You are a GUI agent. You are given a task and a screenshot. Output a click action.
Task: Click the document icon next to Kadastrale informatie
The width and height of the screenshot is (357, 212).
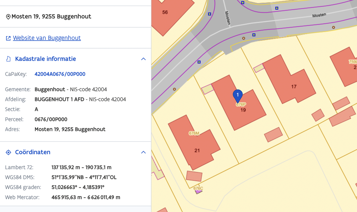click(8, 59)
